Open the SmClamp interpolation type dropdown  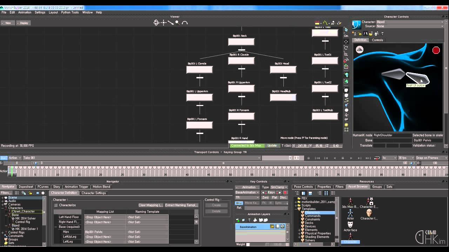tap(279, 187)
